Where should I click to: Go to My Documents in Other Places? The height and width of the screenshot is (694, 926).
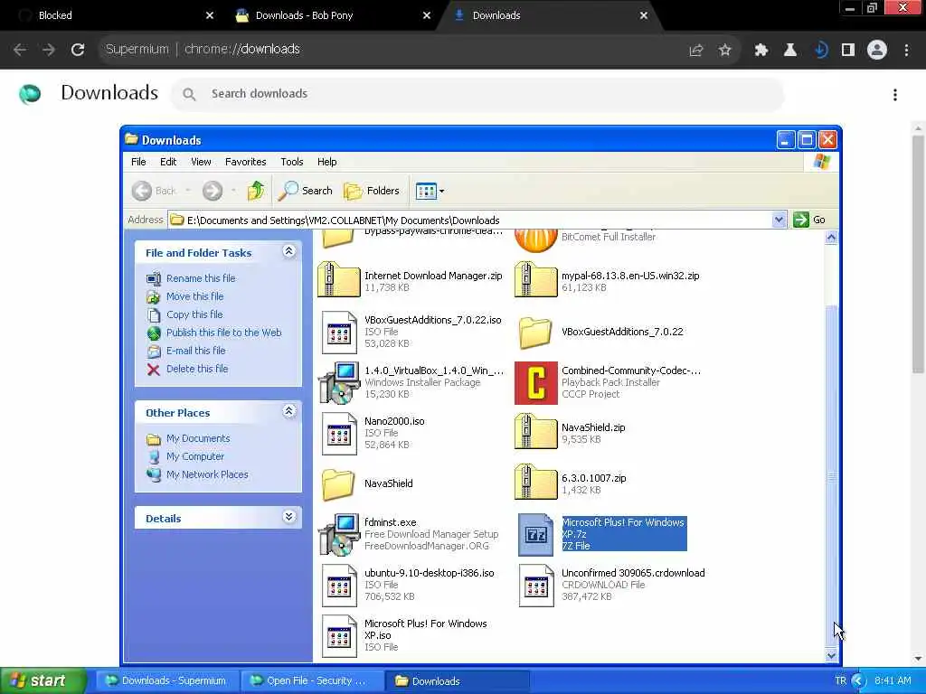[198, 438]
